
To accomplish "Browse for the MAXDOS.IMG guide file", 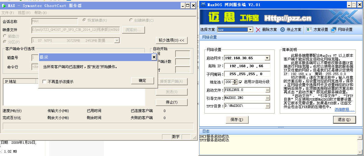I will point(268,98).
